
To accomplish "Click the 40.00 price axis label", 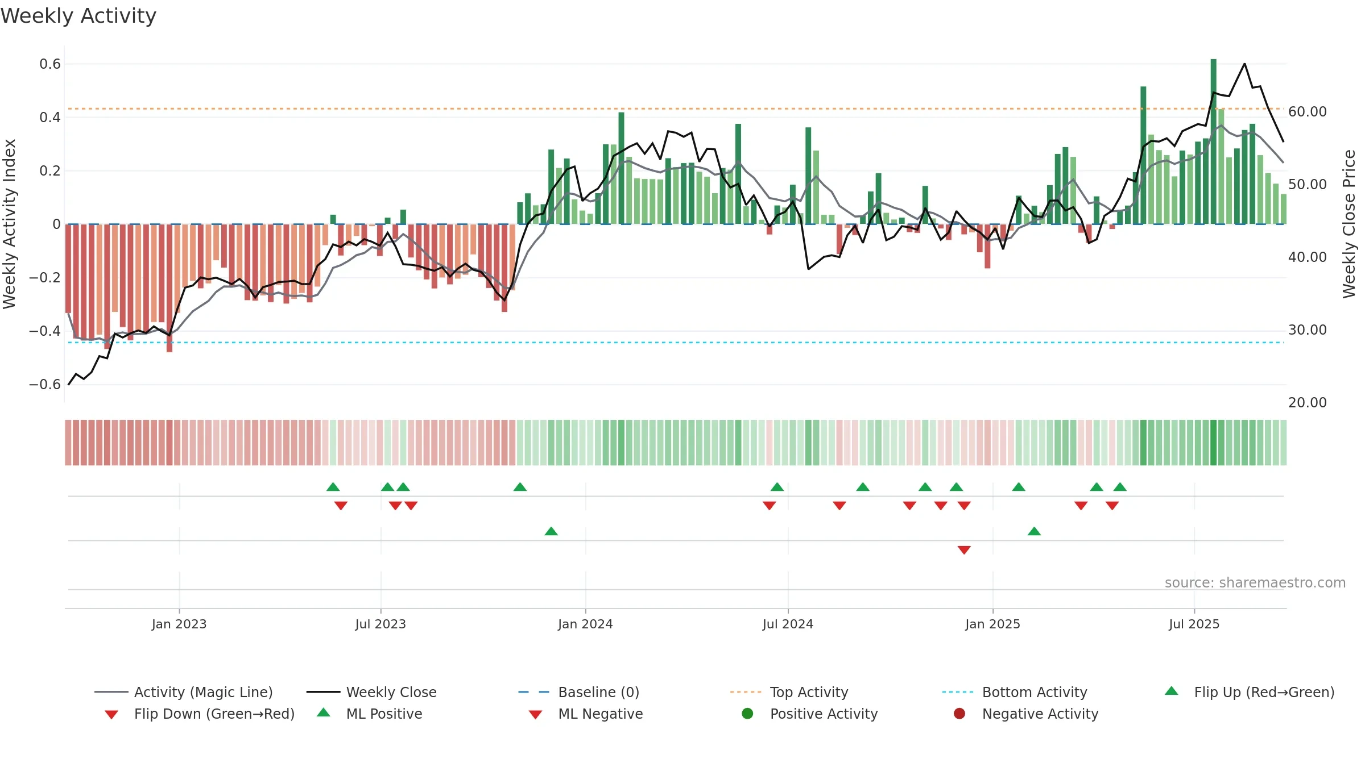I will pos(1308,257).
